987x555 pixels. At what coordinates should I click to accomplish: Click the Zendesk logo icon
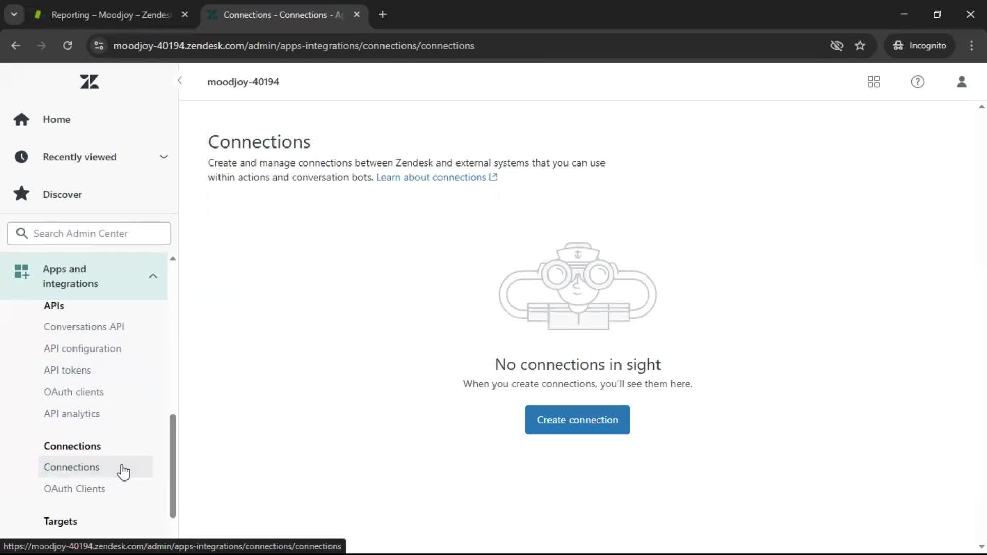89,82
